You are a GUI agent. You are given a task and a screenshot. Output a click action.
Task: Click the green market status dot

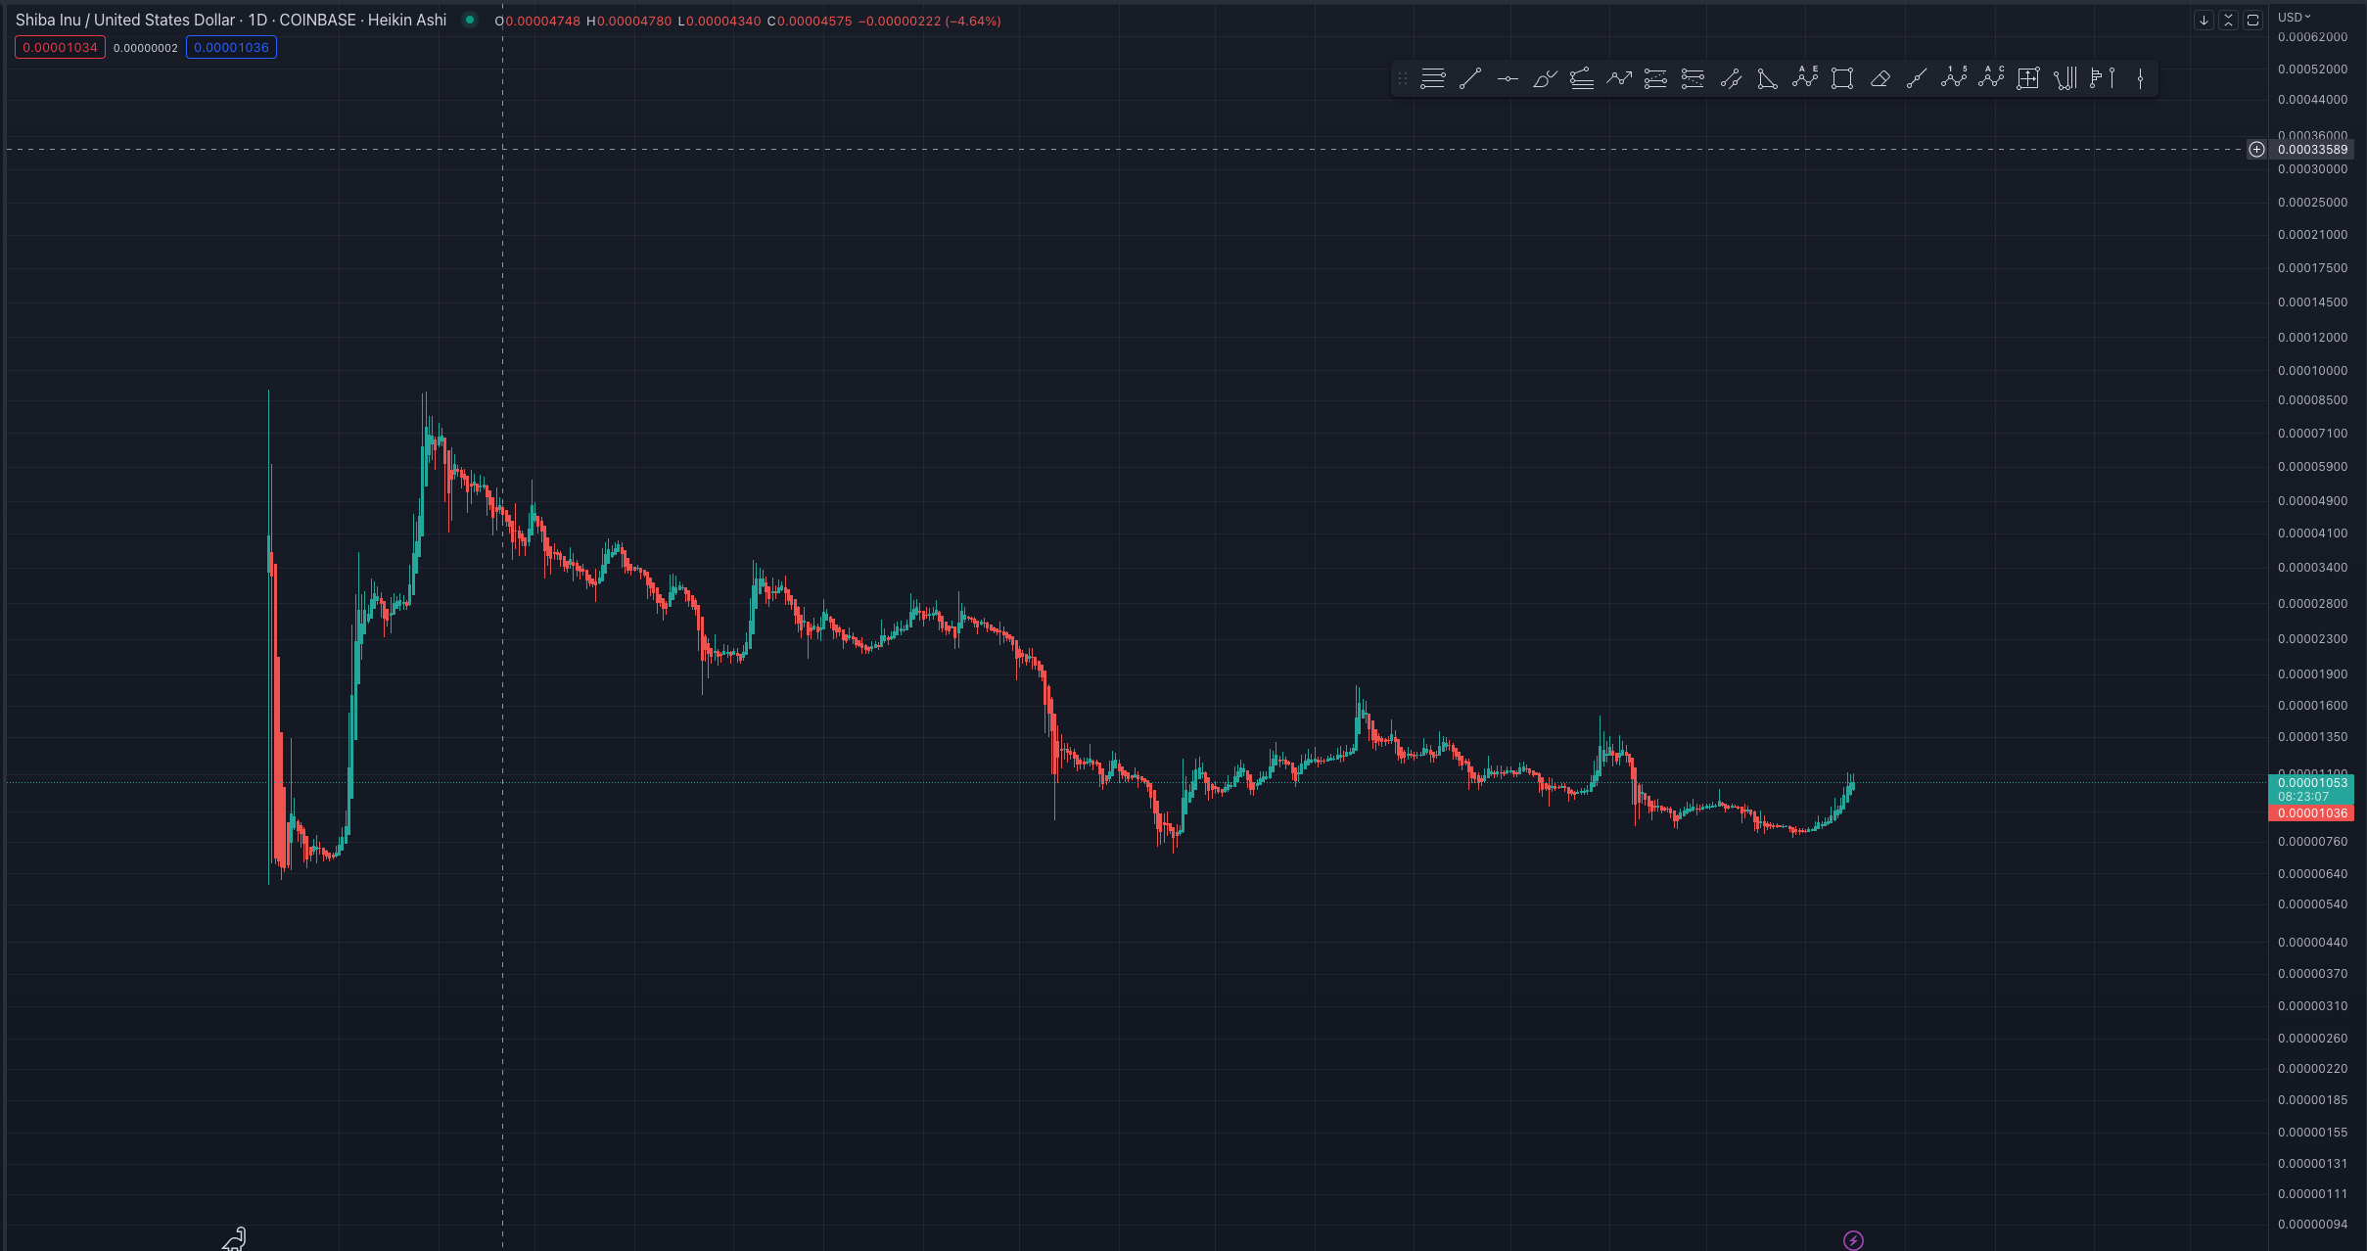(470, 20)
